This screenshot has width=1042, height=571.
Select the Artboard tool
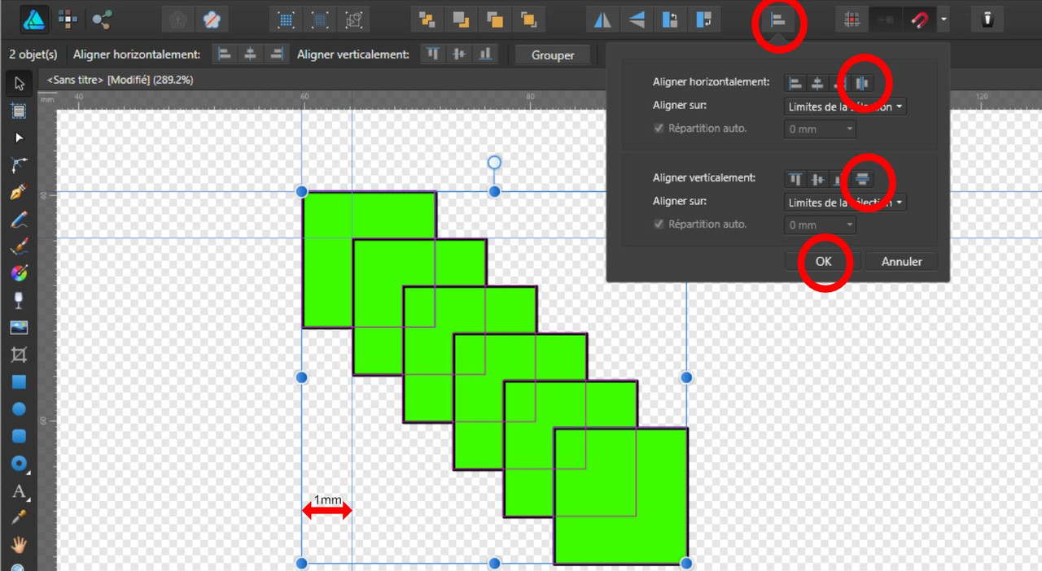tap(19, 111)
